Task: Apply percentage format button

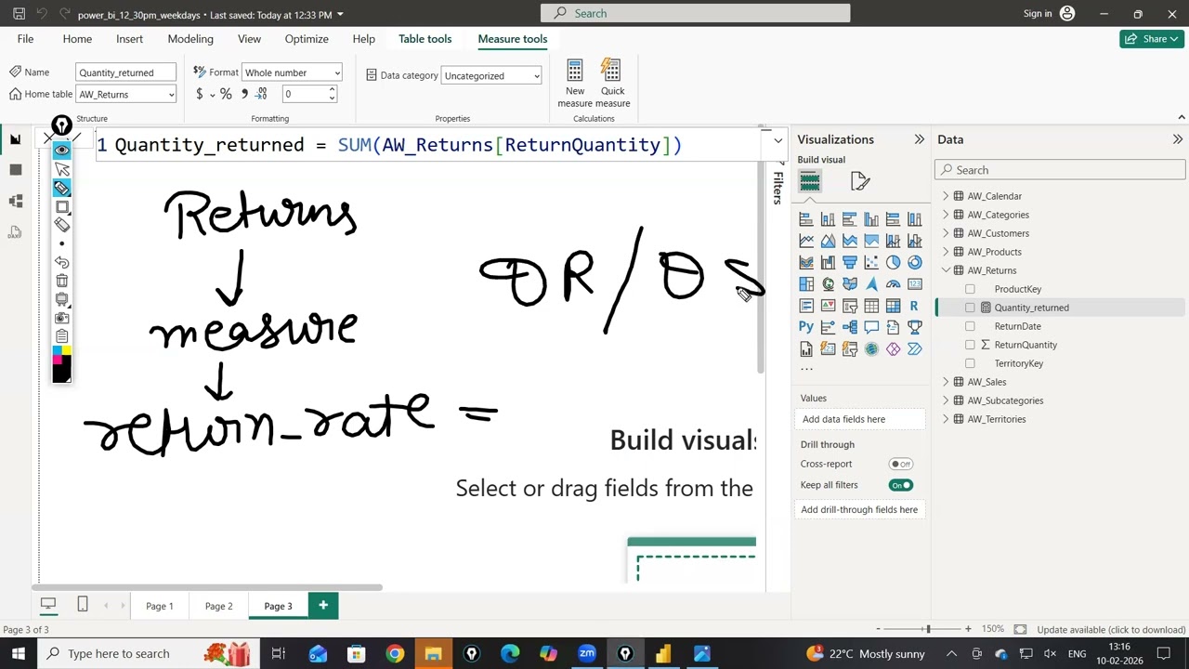Action: (226, 94)
